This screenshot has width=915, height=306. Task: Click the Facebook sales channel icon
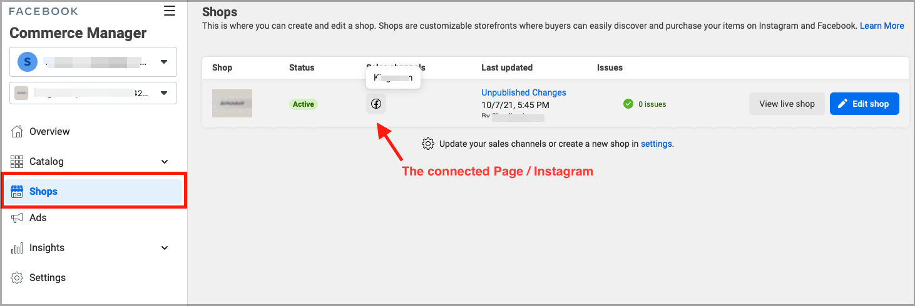(x=376, y=104)
